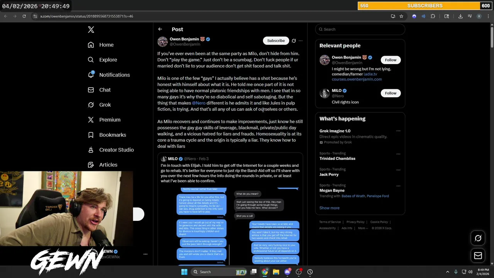
Task: Click the page vertical scrollbar thumb
Action: tap(492, 37)
